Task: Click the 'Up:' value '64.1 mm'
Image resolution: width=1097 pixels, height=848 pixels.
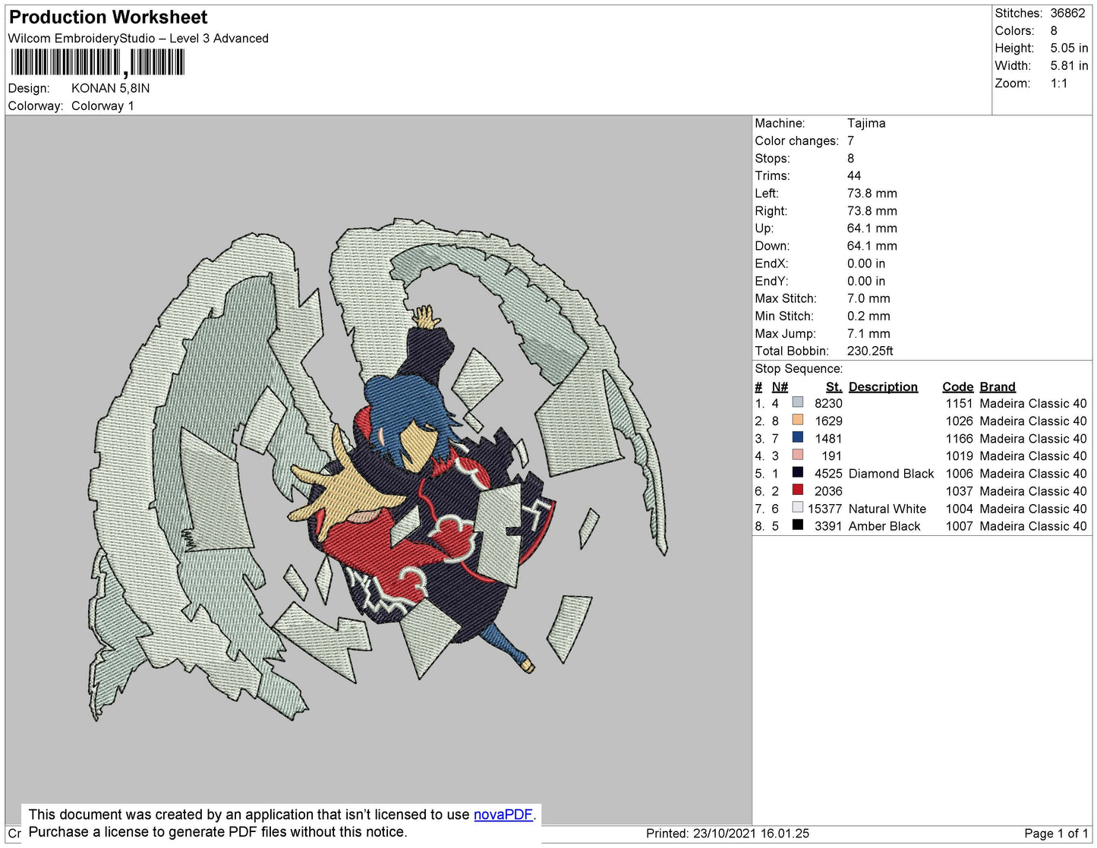Action: tap(872, 228)
